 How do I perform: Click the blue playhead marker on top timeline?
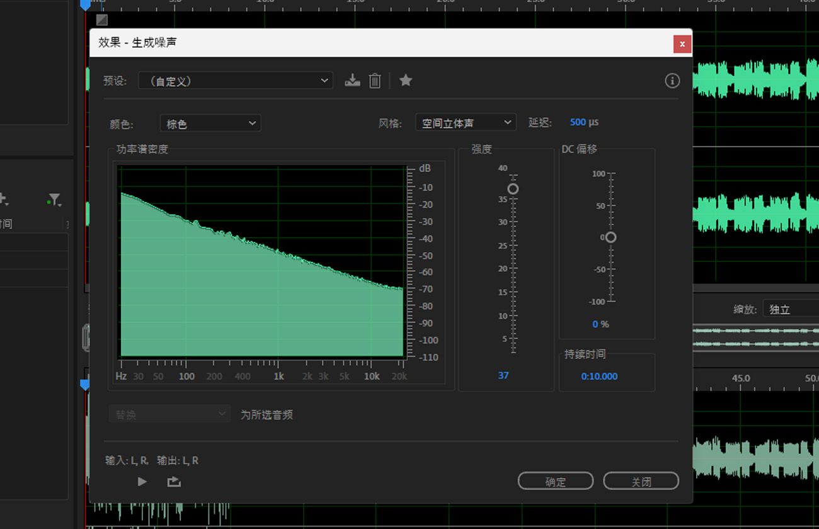(86, 4)
